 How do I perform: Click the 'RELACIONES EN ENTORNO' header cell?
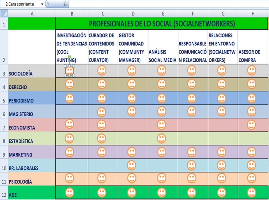(223, 47)
